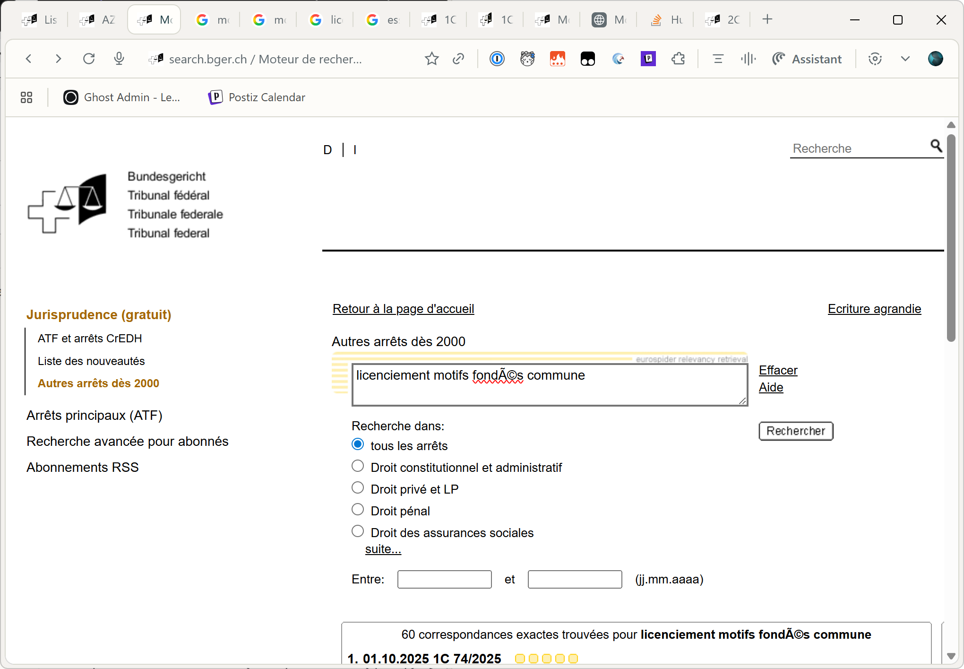Choose the Droit des assurances sociales radio button
Screen dimensions: 964x669
pos(358,531)
